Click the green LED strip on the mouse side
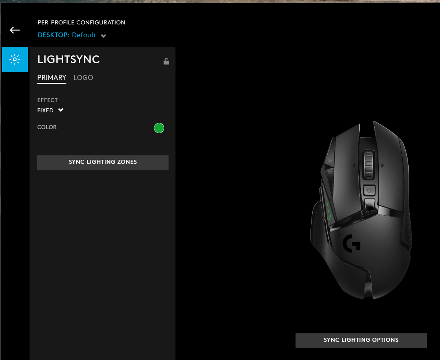The width and height of the screenshot is (440, 360). pyautogui.click(x=329, y=212)
